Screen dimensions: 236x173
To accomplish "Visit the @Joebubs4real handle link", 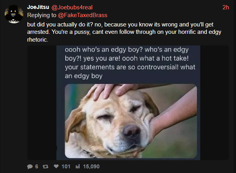I will coord(72,7).
